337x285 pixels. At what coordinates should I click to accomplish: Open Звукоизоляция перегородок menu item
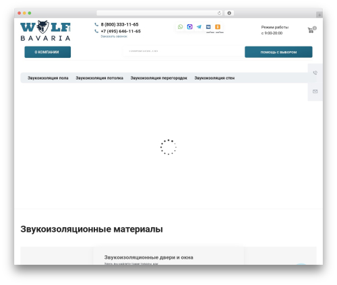click(159, 78)
